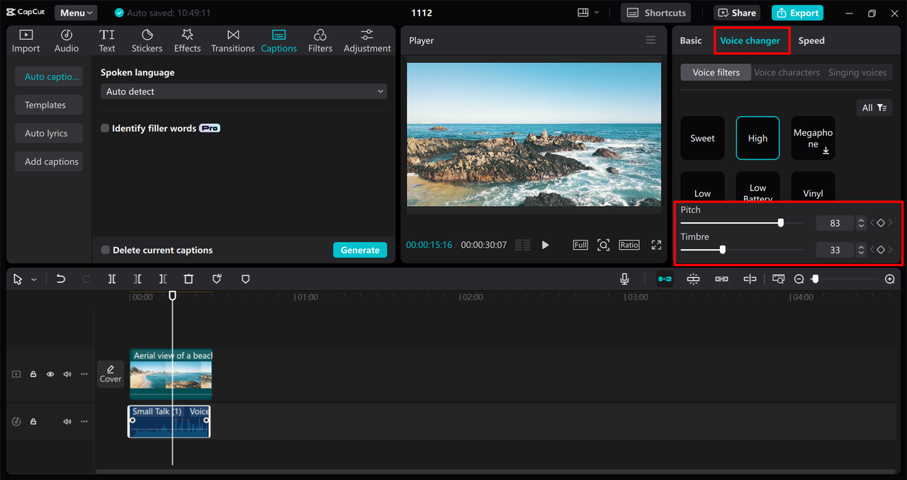
Task: Click the timeline zoom slider handle
Action: [x=815, y=279]
